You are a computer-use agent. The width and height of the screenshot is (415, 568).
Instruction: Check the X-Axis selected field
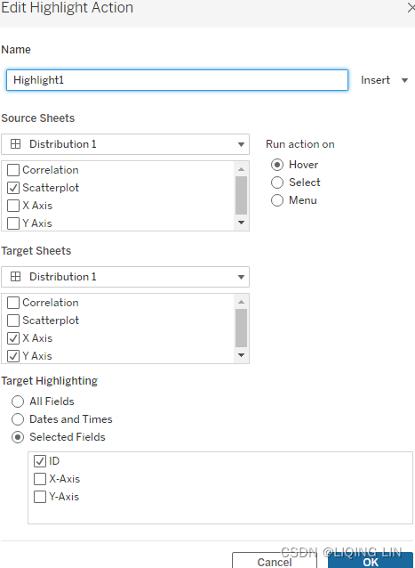(x=40, y=478)
